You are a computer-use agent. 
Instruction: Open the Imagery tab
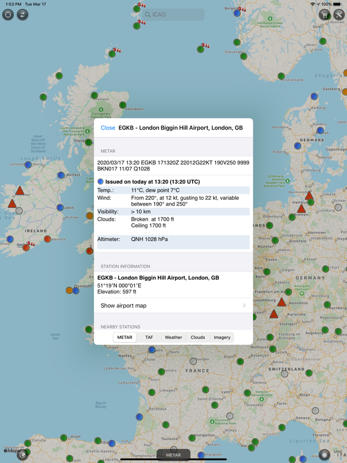point(222,337)
